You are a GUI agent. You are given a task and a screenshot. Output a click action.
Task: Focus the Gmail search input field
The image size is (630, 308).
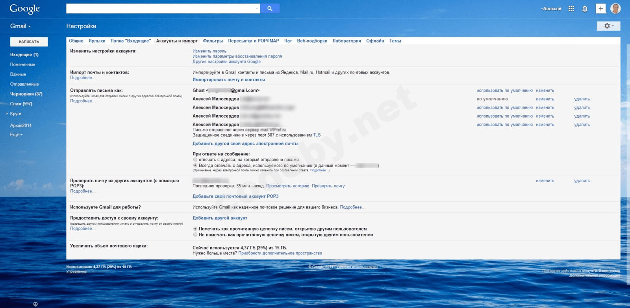(160, 8)
